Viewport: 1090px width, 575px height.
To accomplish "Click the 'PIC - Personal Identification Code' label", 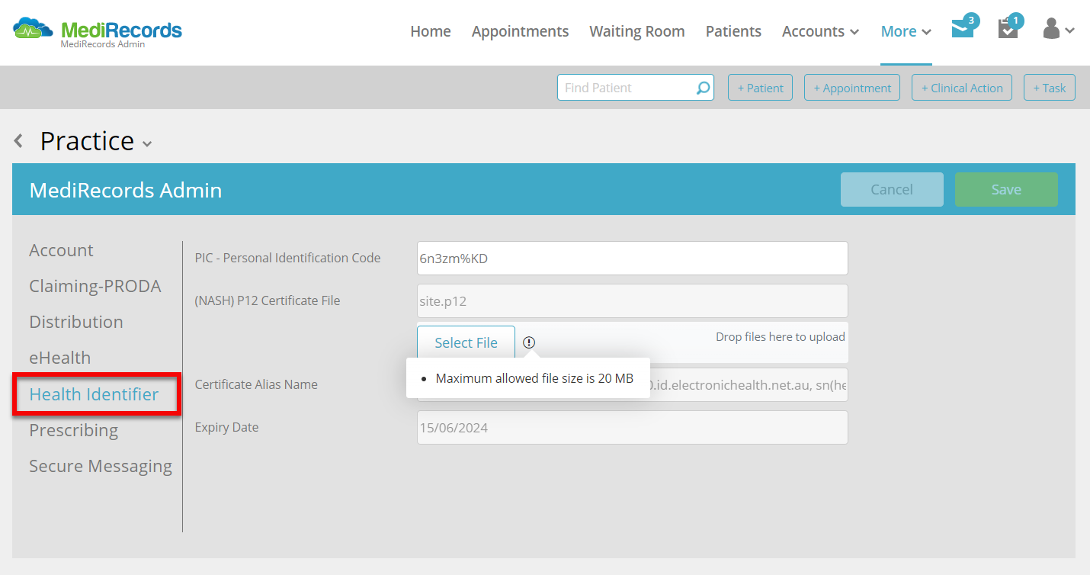I will [x=287, y=258].
